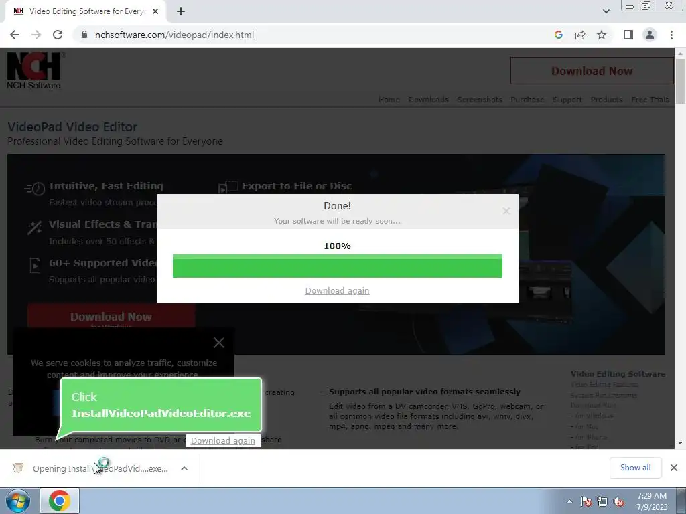686x514 pixels.
Task: Click the page vertical scrollbar thumb
Action: (x=680, y=81)
